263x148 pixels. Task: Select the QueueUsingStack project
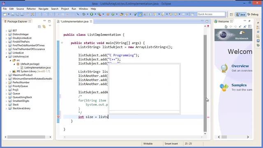click(x=22, y=97)
